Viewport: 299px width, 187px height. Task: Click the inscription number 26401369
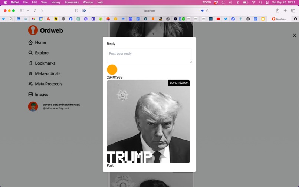(x=115, y=77)
